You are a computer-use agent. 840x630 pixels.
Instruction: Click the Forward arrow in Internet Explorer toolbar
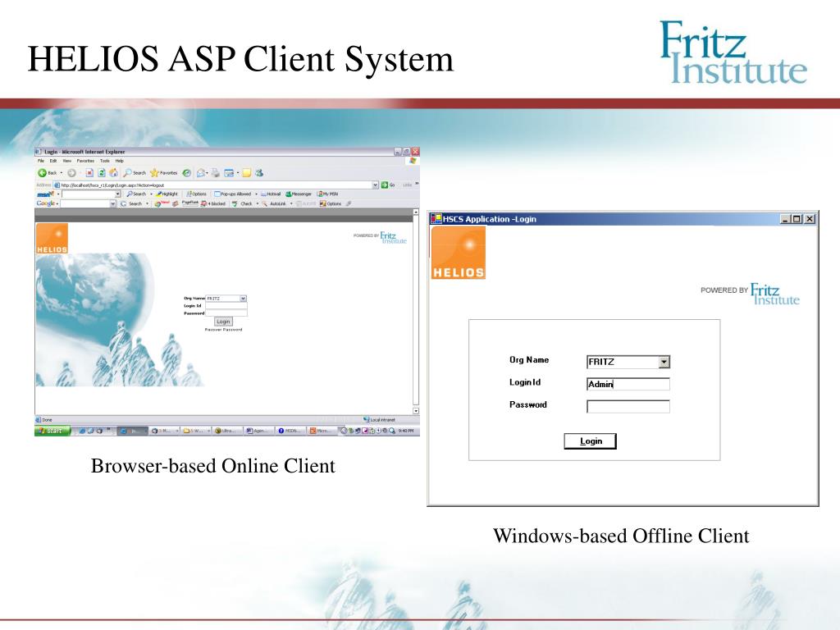(x=71, y=173)
